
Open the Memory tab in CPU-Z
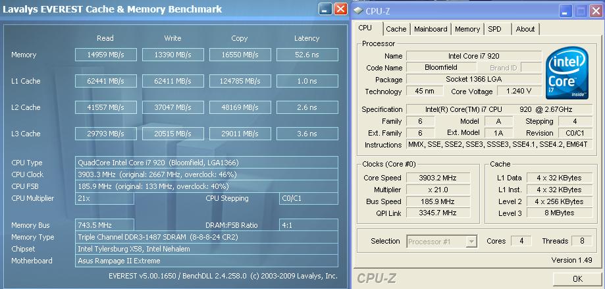(x=467, y=29)
